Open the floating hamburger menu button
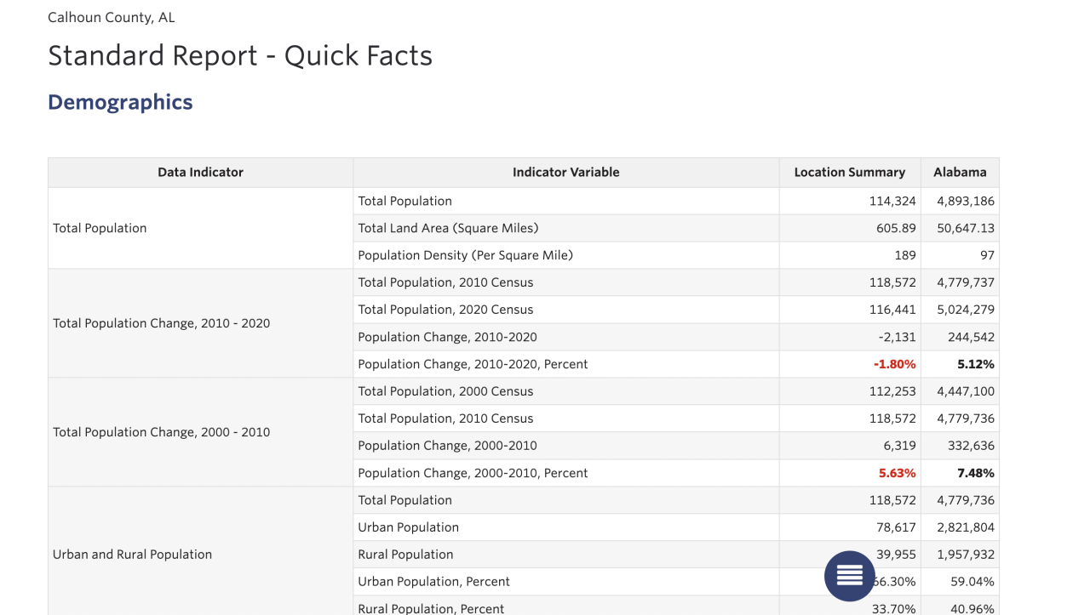Screen dimensions: 1090x615 (849, 576)
